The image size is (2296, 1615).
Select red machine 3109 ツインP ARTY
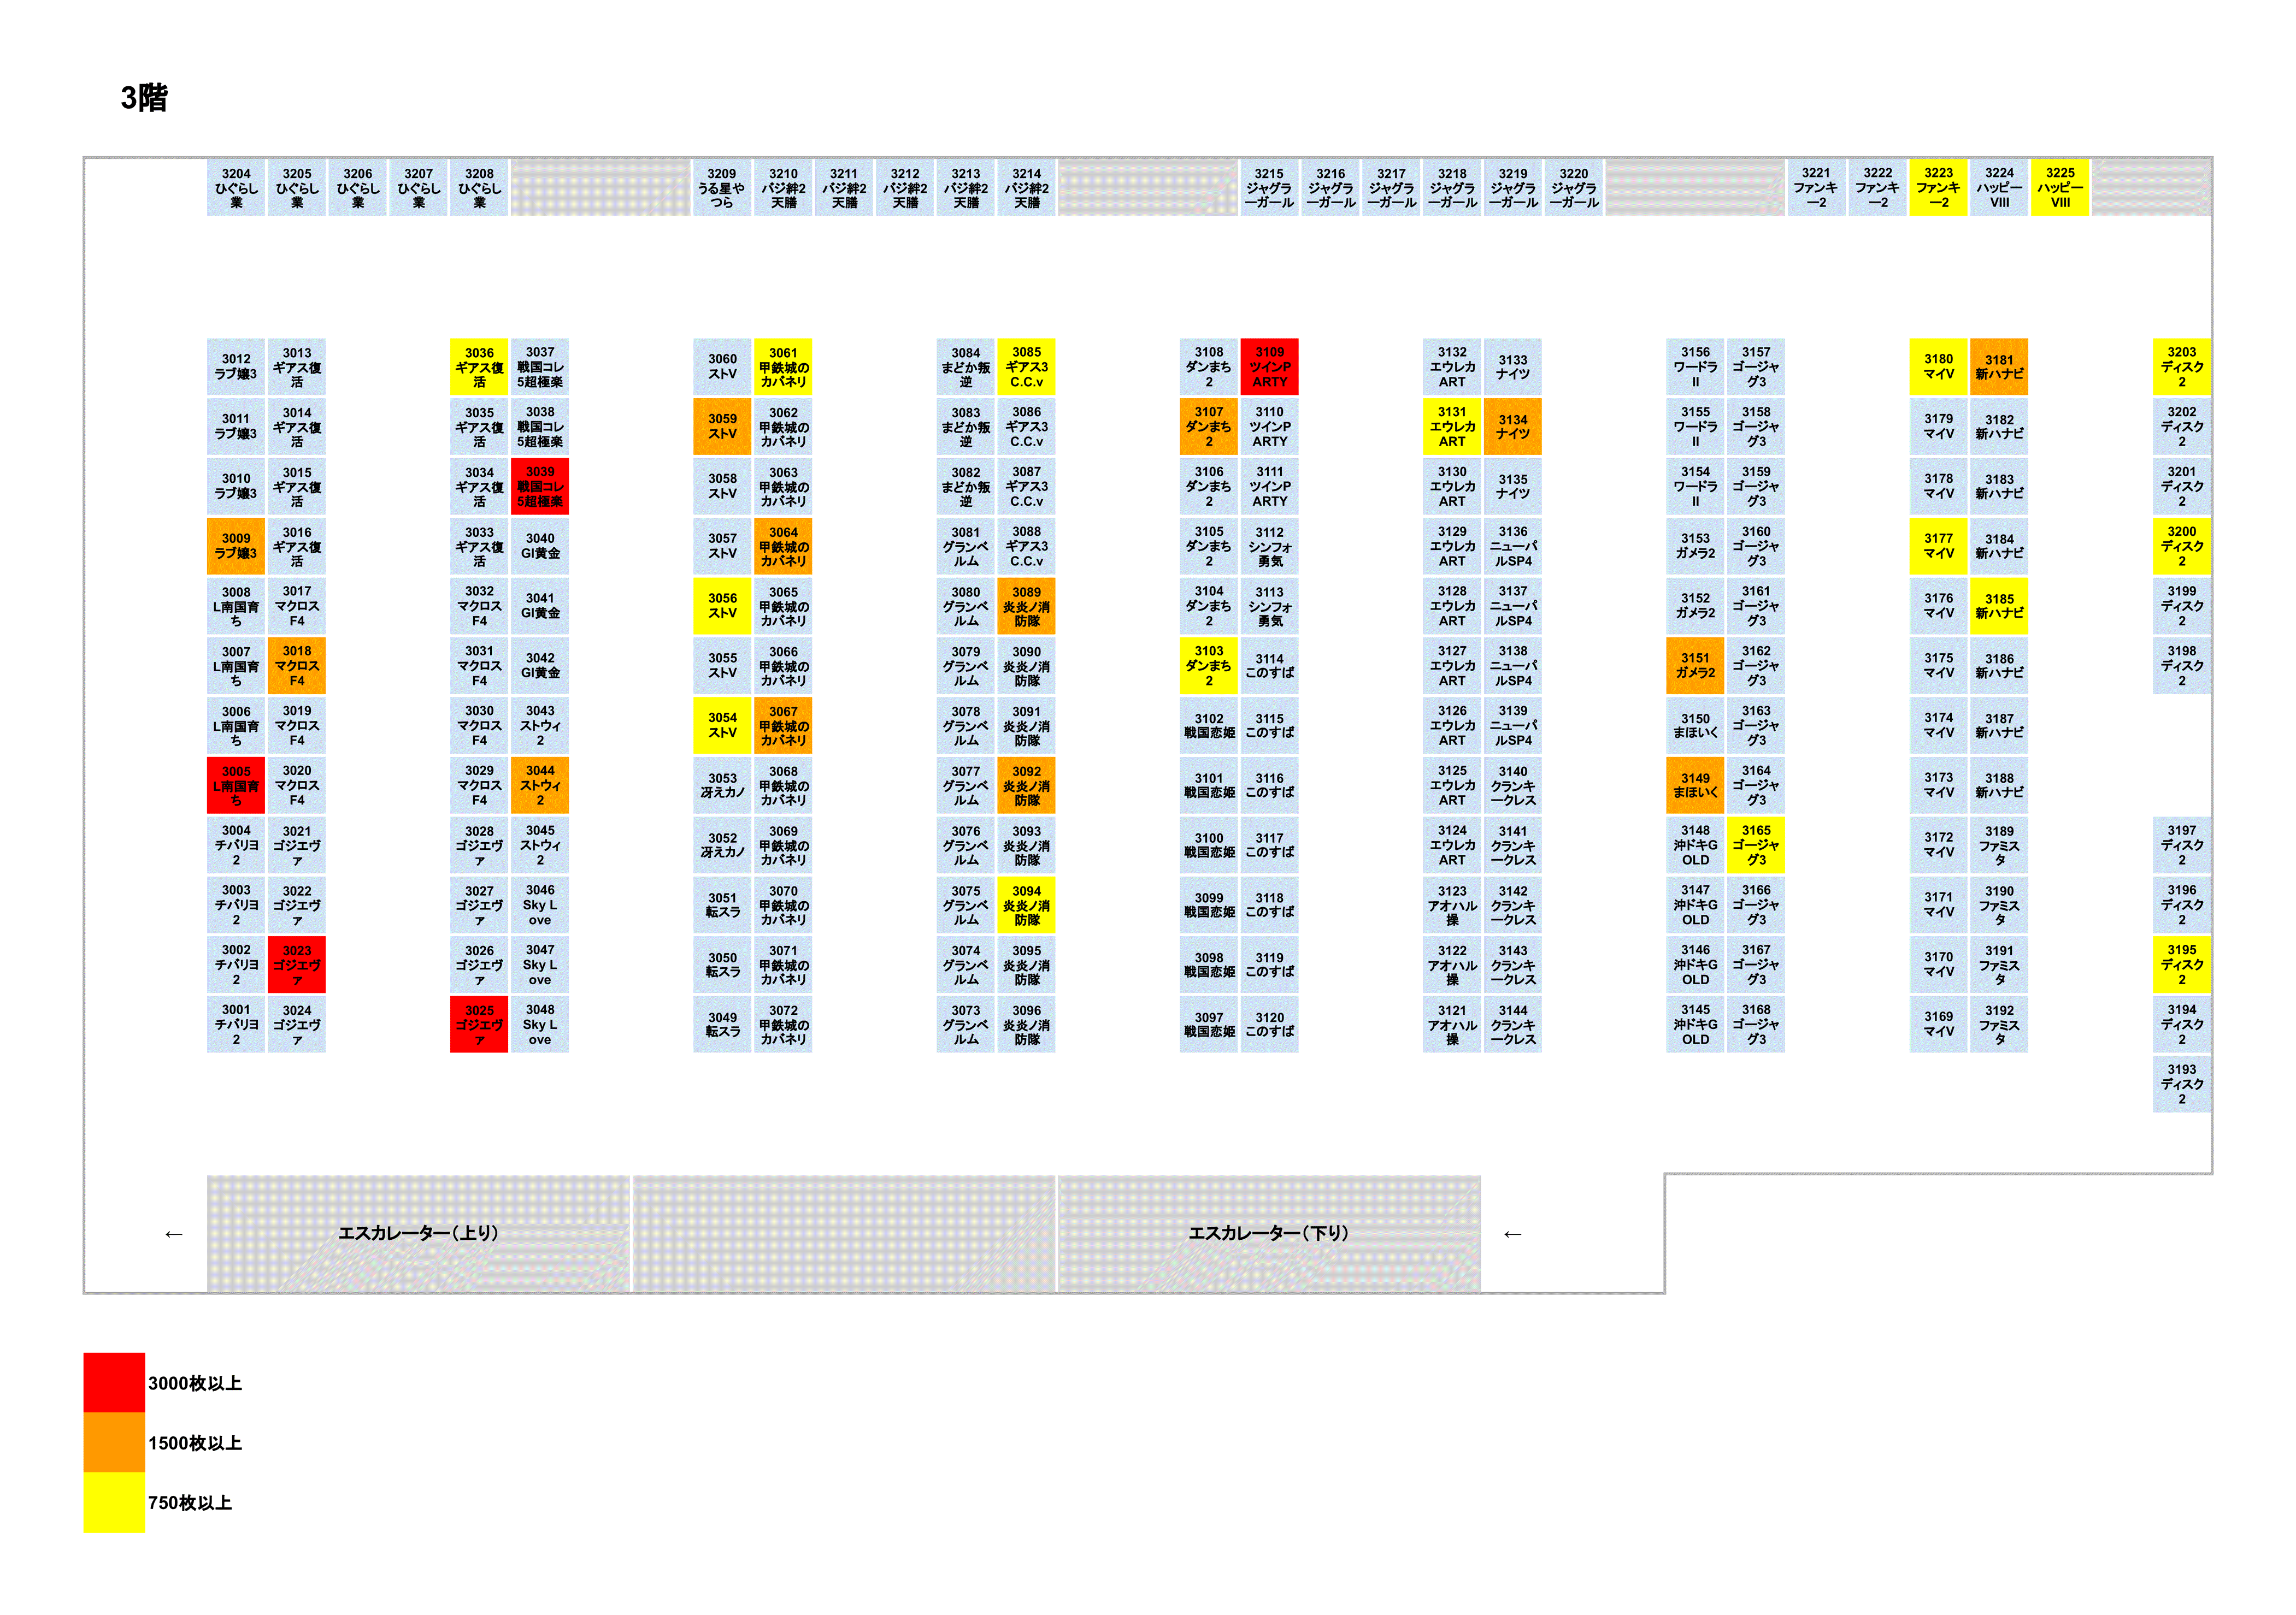[1269, 367]
